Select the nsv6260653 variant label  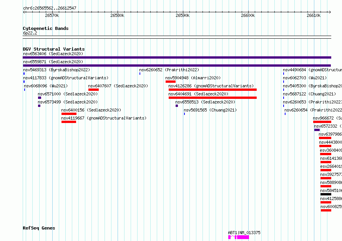point(312,102)
